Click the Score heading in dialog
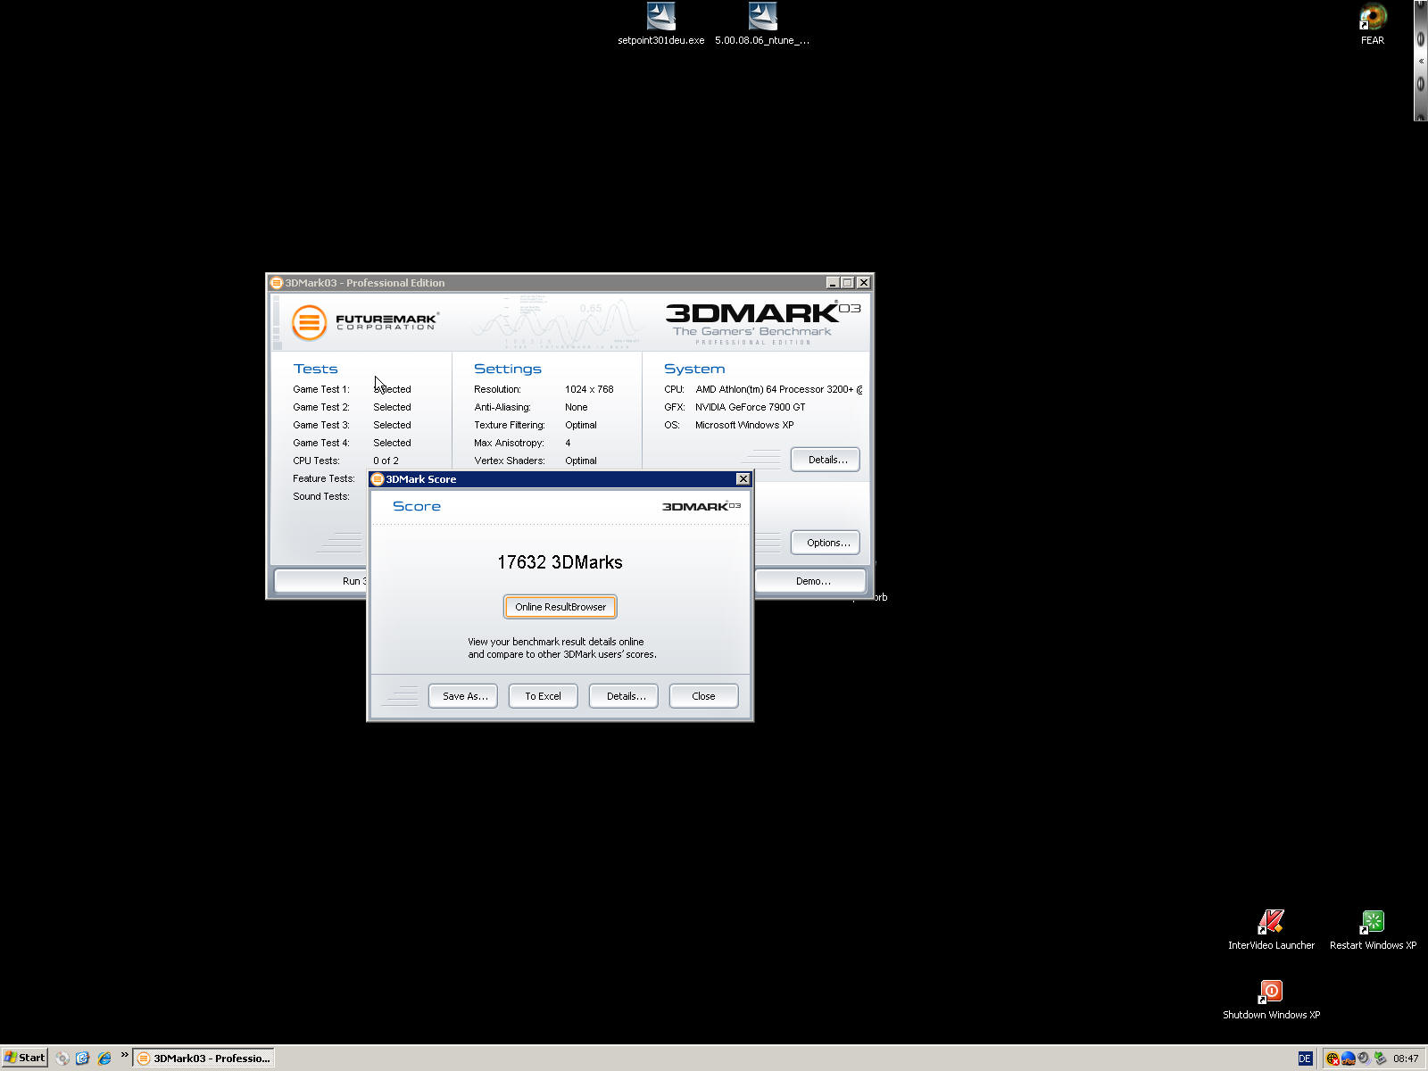The width and height of the screenshot is (1428, 1071). click(417, 506)
